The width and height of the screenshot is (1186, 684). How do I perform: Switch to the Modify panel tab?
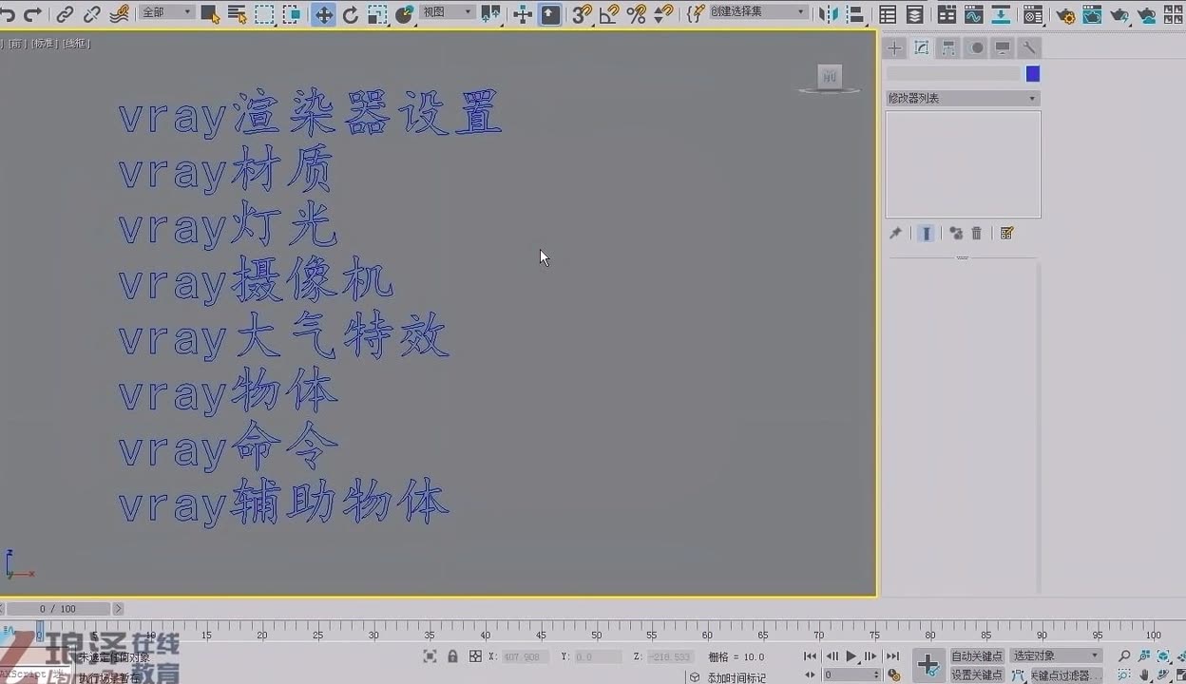(922, 47)
